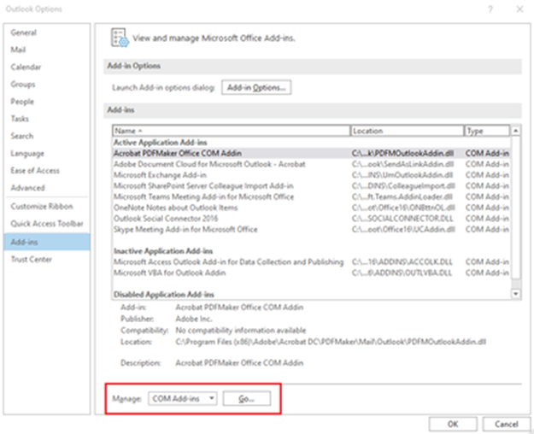This screenshot has height=434, width=534.
Task: Open the Trust Center category
Action: tap(31, 260)
